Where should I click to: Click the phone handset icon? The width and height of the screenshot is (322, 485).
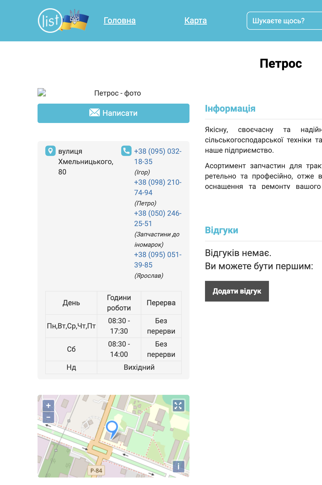point(126,151)
